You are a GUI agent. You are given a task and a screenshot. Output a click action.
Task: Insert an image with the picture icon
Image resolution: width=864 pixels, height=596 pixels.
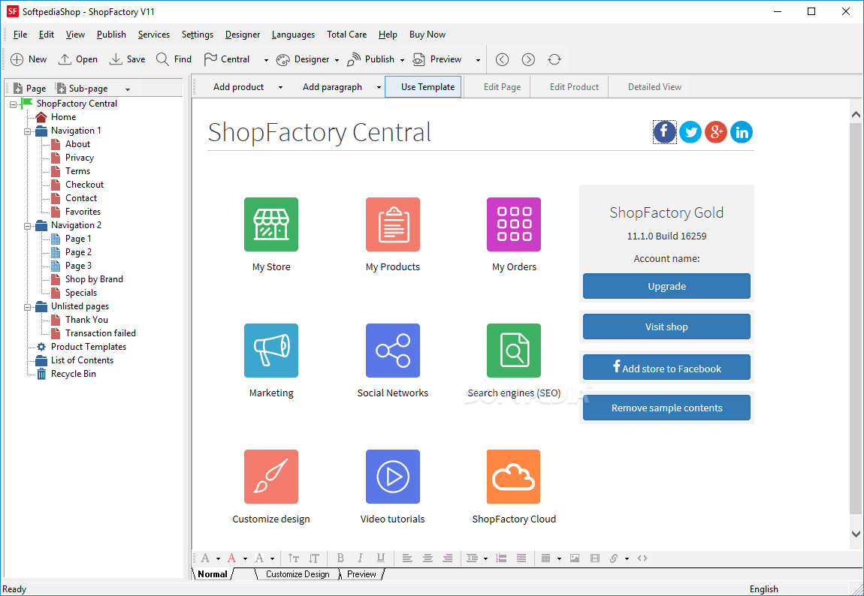click(x=575, y=558)
